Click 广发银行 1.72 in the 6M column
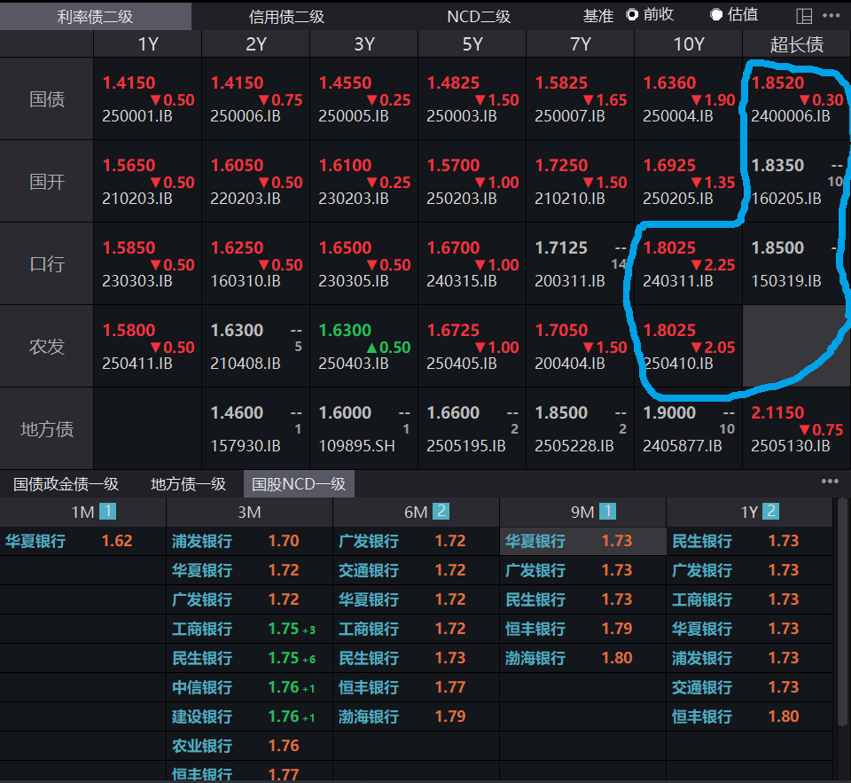Viewport: 851px width, 783px height. pyautogui.click(x=416, y=541)
